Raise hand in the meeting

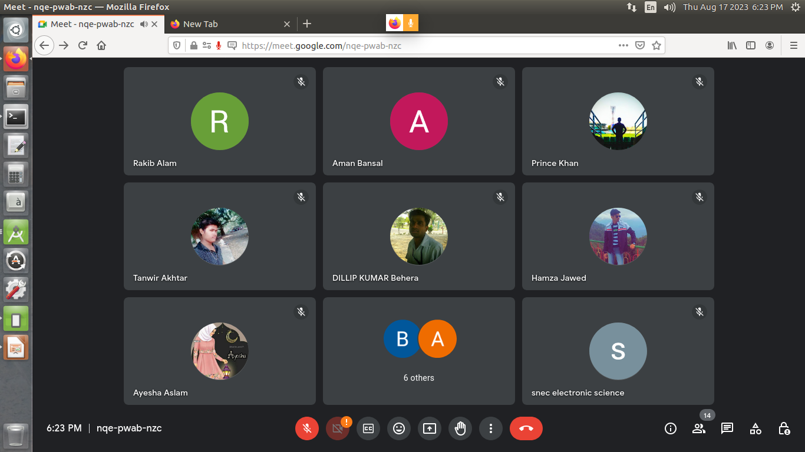point(460,428)
